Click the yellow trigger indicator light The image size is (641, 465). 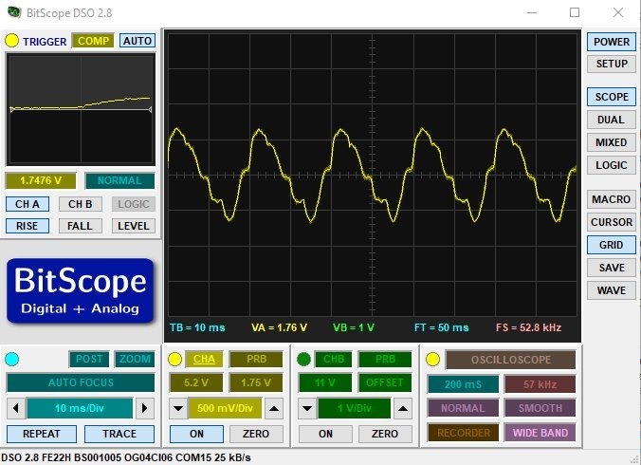point(11,41)
